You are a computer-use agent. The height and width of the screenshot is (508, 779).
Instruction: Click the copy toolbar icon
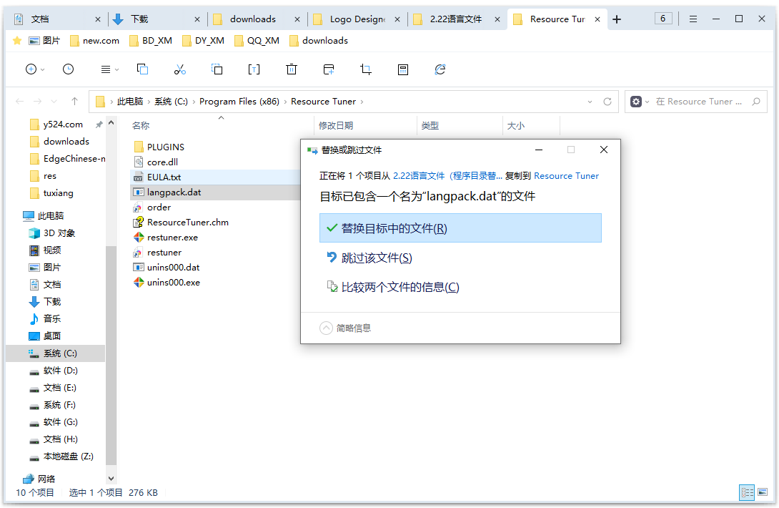[143, 69]
